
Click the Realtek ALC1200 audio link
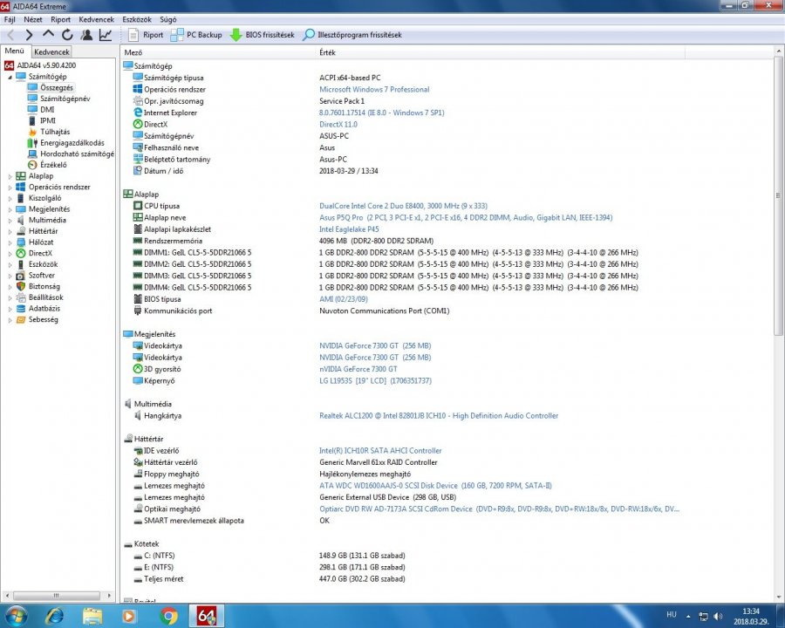pyautogui.click(x=439, y=416)
